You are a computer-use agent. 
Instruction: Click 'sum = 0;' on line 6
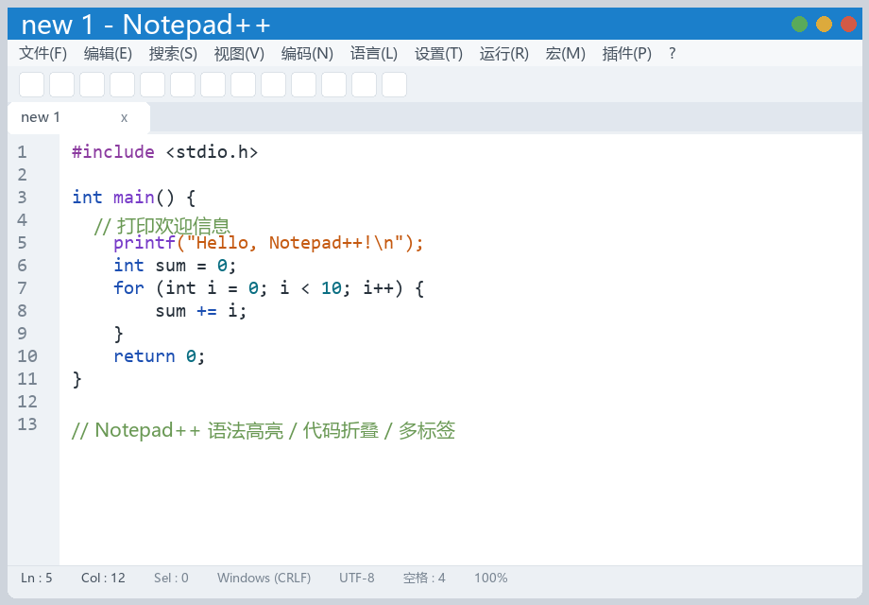(196, 266)
